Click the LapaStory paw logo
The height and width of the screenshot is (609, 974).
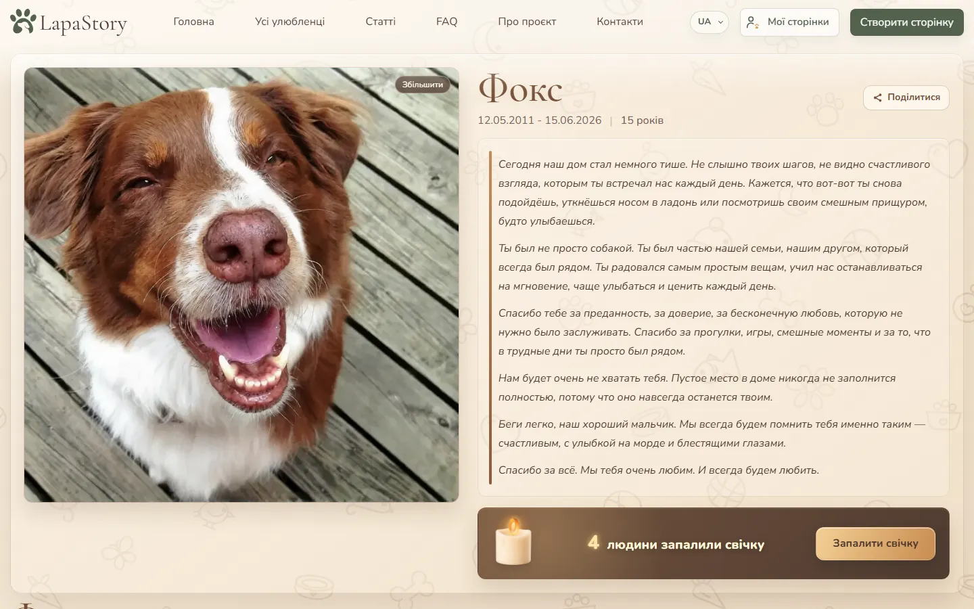23,22
